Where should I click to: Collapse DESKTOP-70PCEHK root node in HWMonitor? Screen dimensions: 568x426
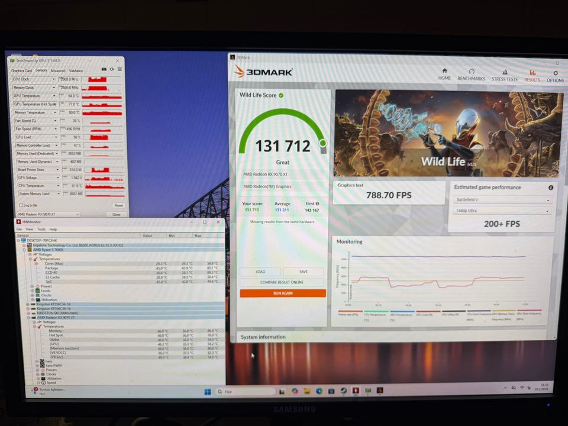pyautogui.click(x=18, y=240)
